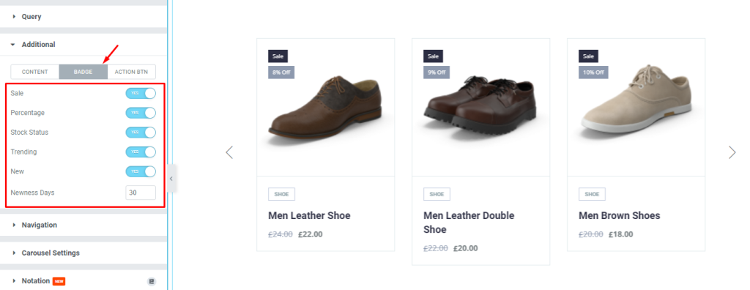Click the NEW tag beside Notation
Screen dimensions: 750x290
coord(59,281)
